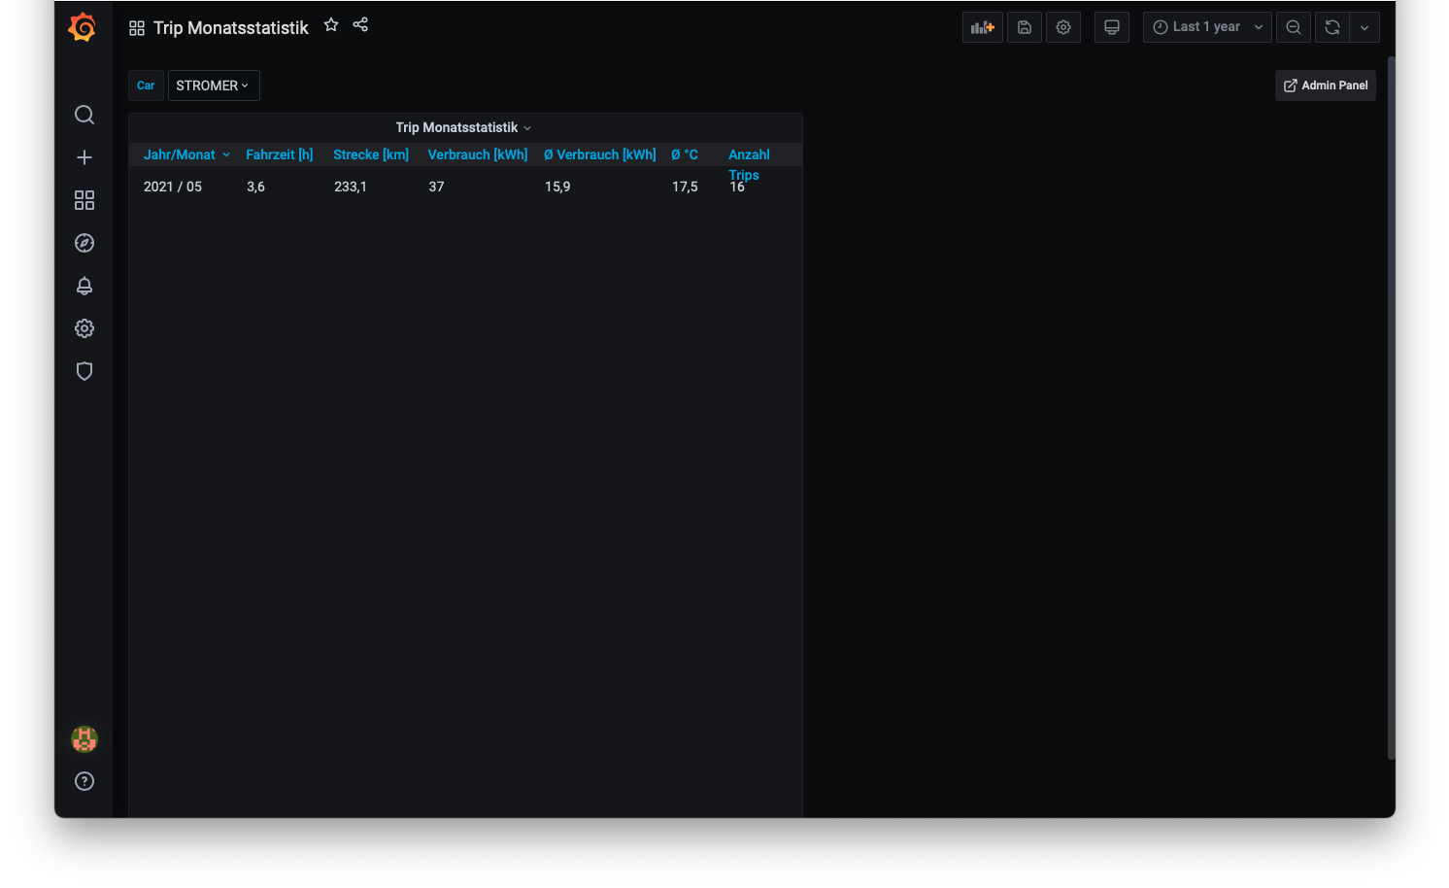Click the Add panel button

982,27
